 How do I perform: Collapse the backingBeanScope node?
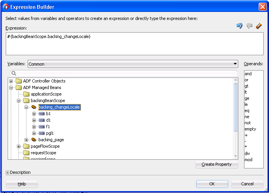click(x=18, y=101)
